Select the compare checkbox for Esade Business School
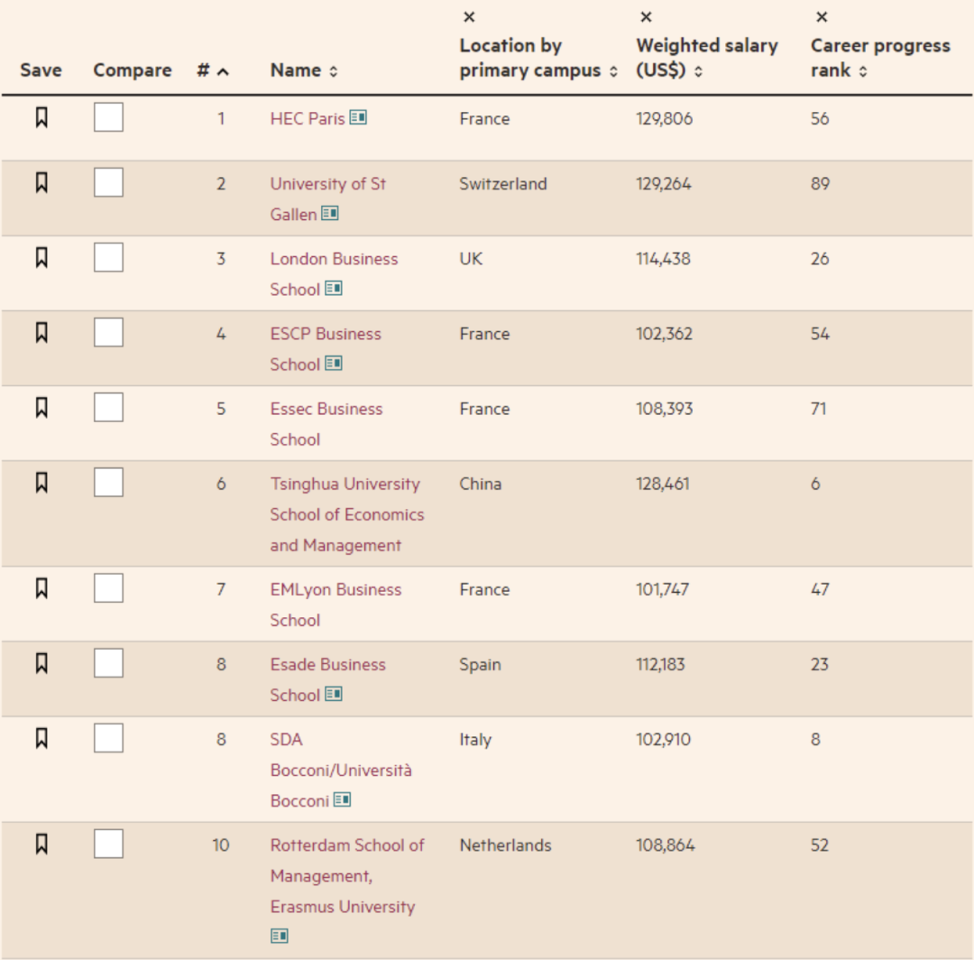Image resolution: width=974 pixels, height=960 pixels. [x=108, y=664]
